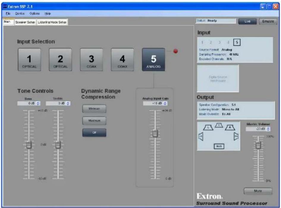
Task: Click the Master Volume slider handle
Action: coord(258,145)
